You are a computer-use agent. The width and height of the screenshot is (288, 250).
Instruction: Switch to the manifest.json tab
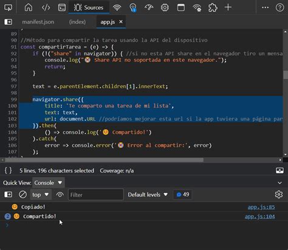pyautogui.click(x=38, y=22)
